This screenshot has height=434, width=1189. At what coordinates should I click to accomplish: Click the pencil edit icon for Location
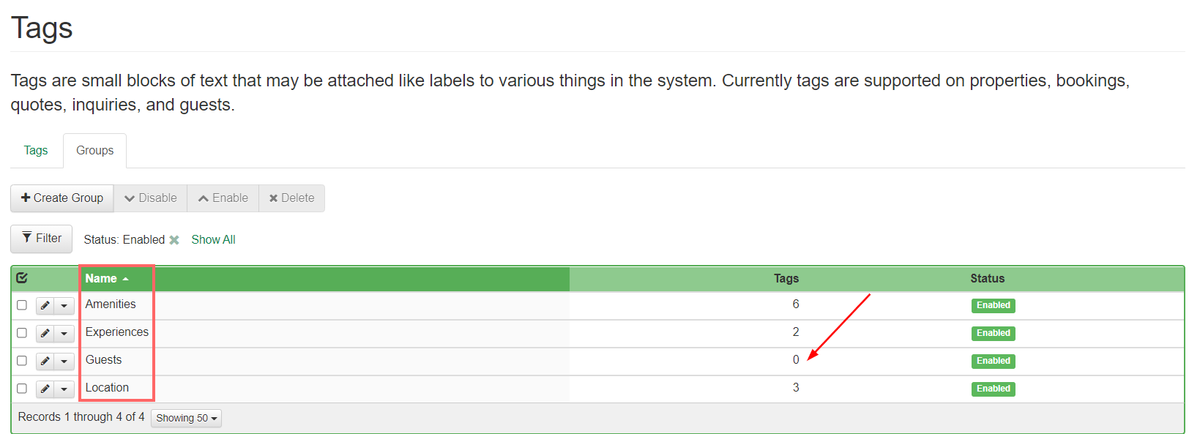(x=45, y=389)
